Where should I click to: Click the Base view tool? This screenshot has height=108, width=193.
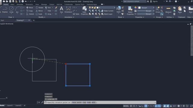click(191, 10)
